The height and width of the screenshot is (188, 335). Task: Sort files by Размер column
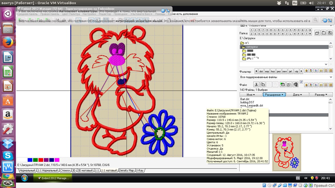click(321, 95)
